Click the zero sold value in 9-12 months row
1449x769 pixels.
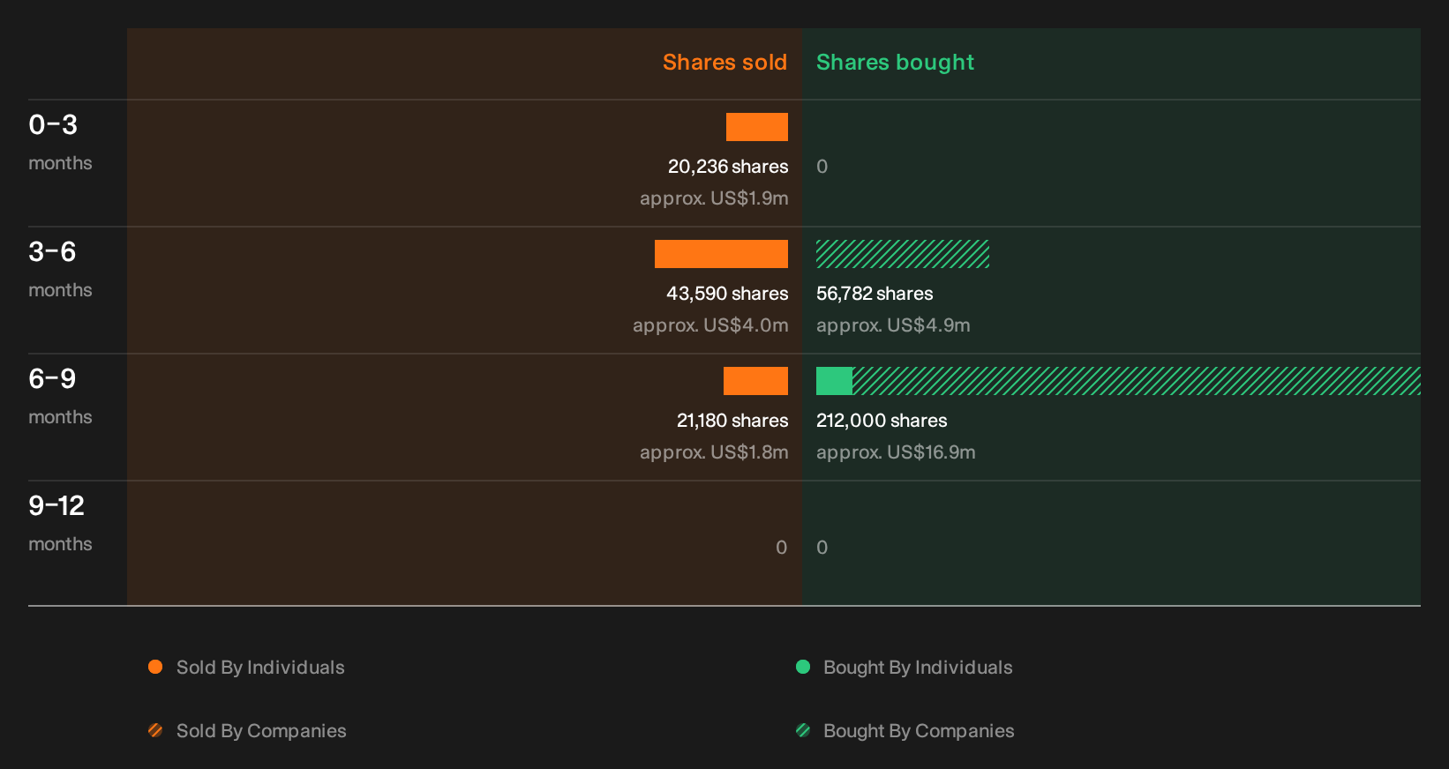click(782, 548)
